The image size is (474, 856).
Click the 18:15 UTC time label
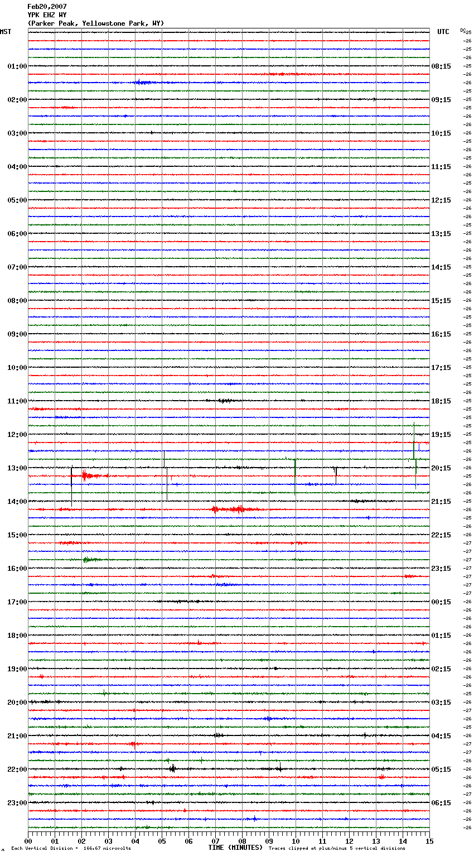[441, 401]
